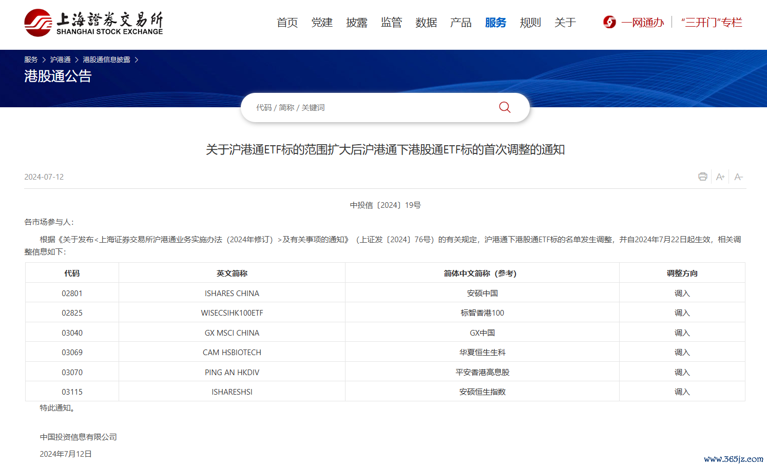The image size is (767, 467).
Task: Click GX MSCI CHINA cell
Action: point(232,333)
